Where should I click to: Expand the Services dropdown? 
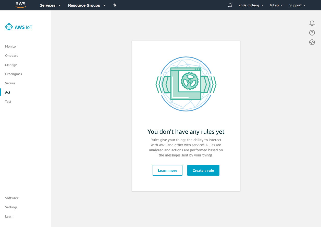pos(50,5)
